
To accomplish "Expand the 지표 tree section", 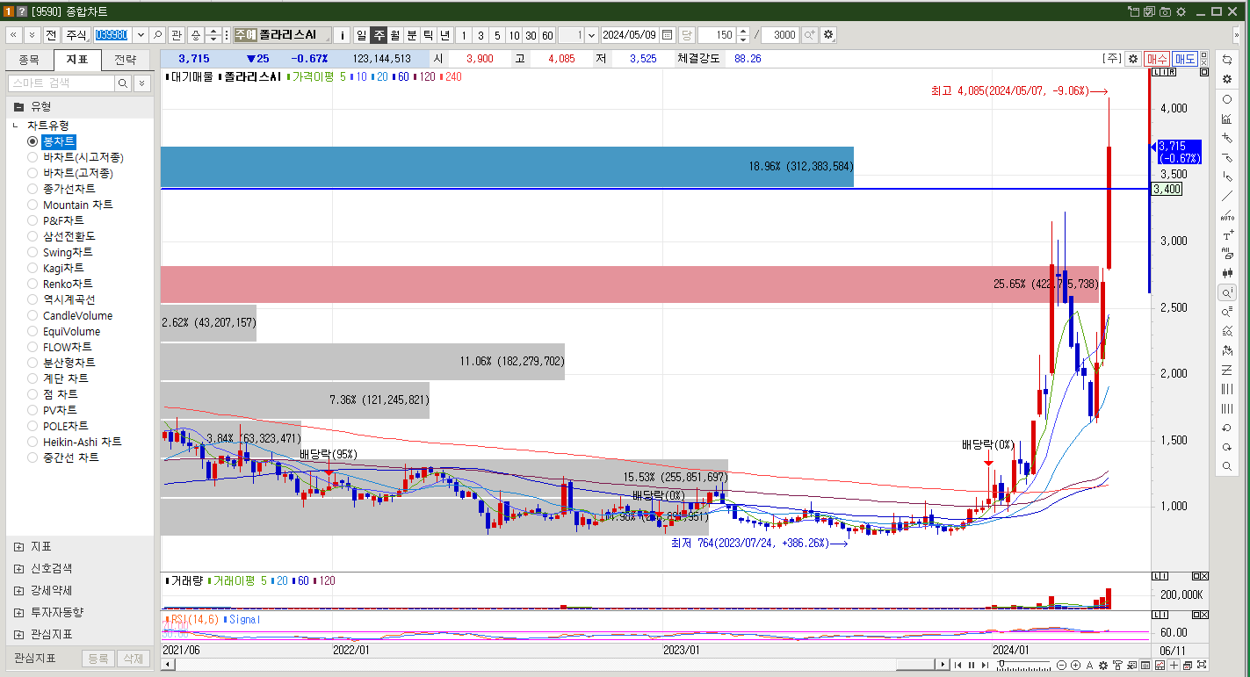I will pos(18,546).
